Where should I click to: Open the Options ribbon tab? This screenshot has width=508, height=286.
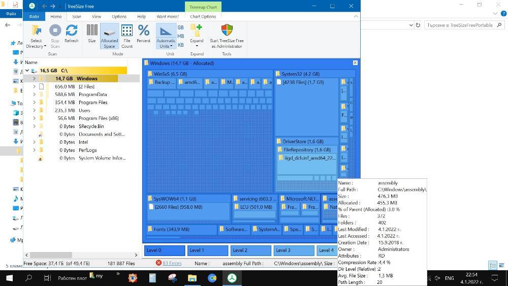[119, 17]
